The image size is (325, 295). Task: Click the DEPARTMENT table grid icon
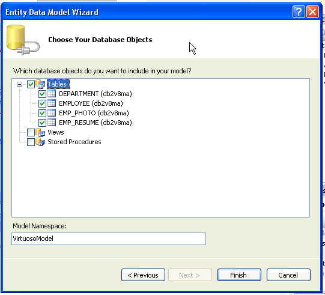pos(52,94)
